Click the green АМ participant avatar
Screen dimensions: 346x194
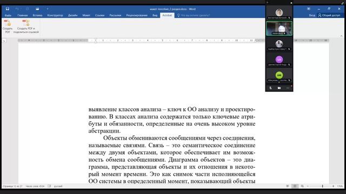[x=279, y=75]
